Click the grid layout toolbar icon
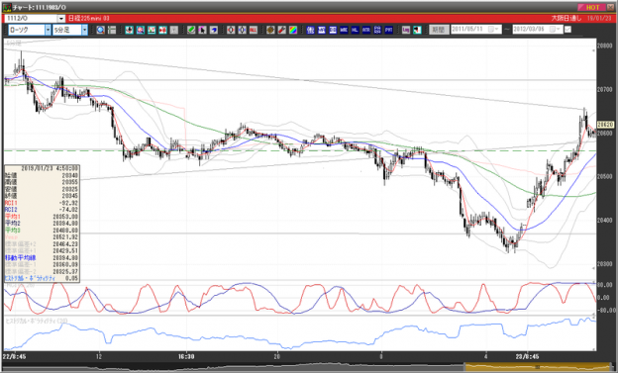The image size is (618, 373). pos(112,30)
